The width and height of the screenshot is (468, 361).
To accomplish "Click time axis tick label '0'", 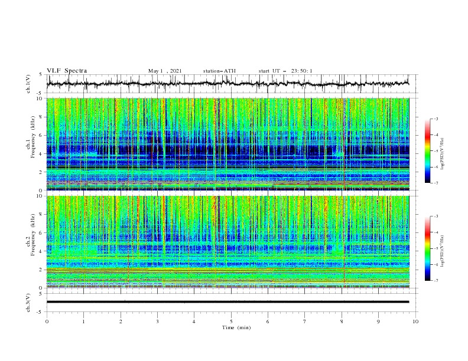I will [47, 321].
